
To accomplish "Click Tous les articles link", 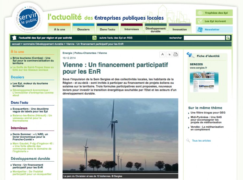I will click(x=201, y=141).
